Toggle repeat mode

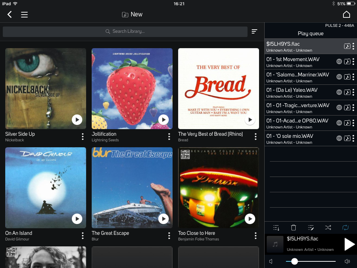345,228
